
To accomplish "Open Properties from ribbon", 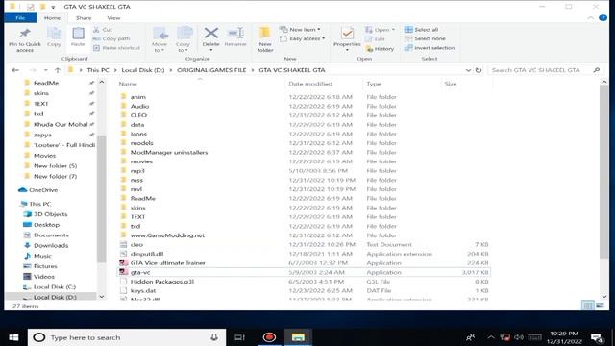I will point(347,37).
